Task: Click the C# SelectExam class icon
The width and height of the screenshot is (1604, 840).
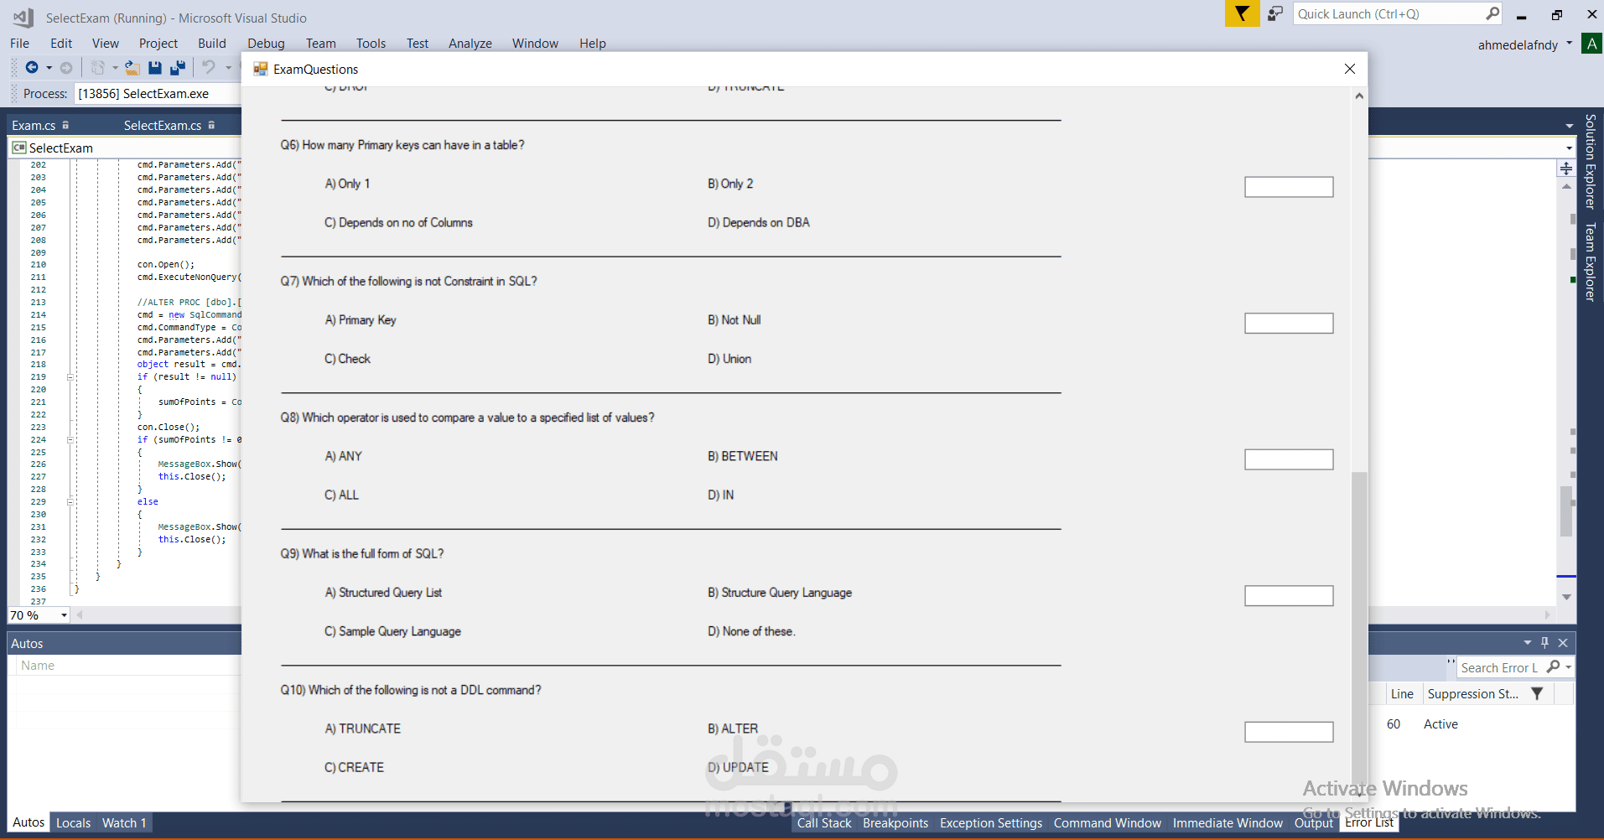Action: coord(19,148)
